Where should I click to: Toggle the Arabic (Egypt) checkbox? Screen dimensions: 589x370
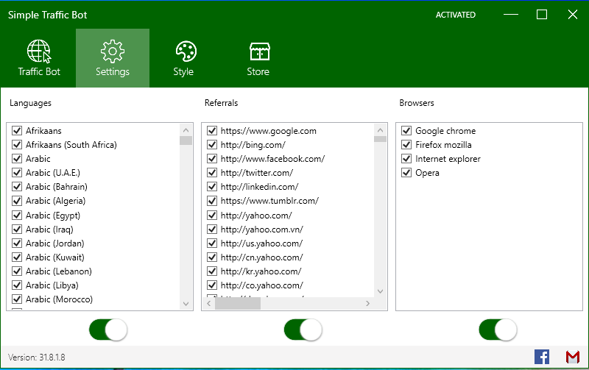click(x=17, y=215)
